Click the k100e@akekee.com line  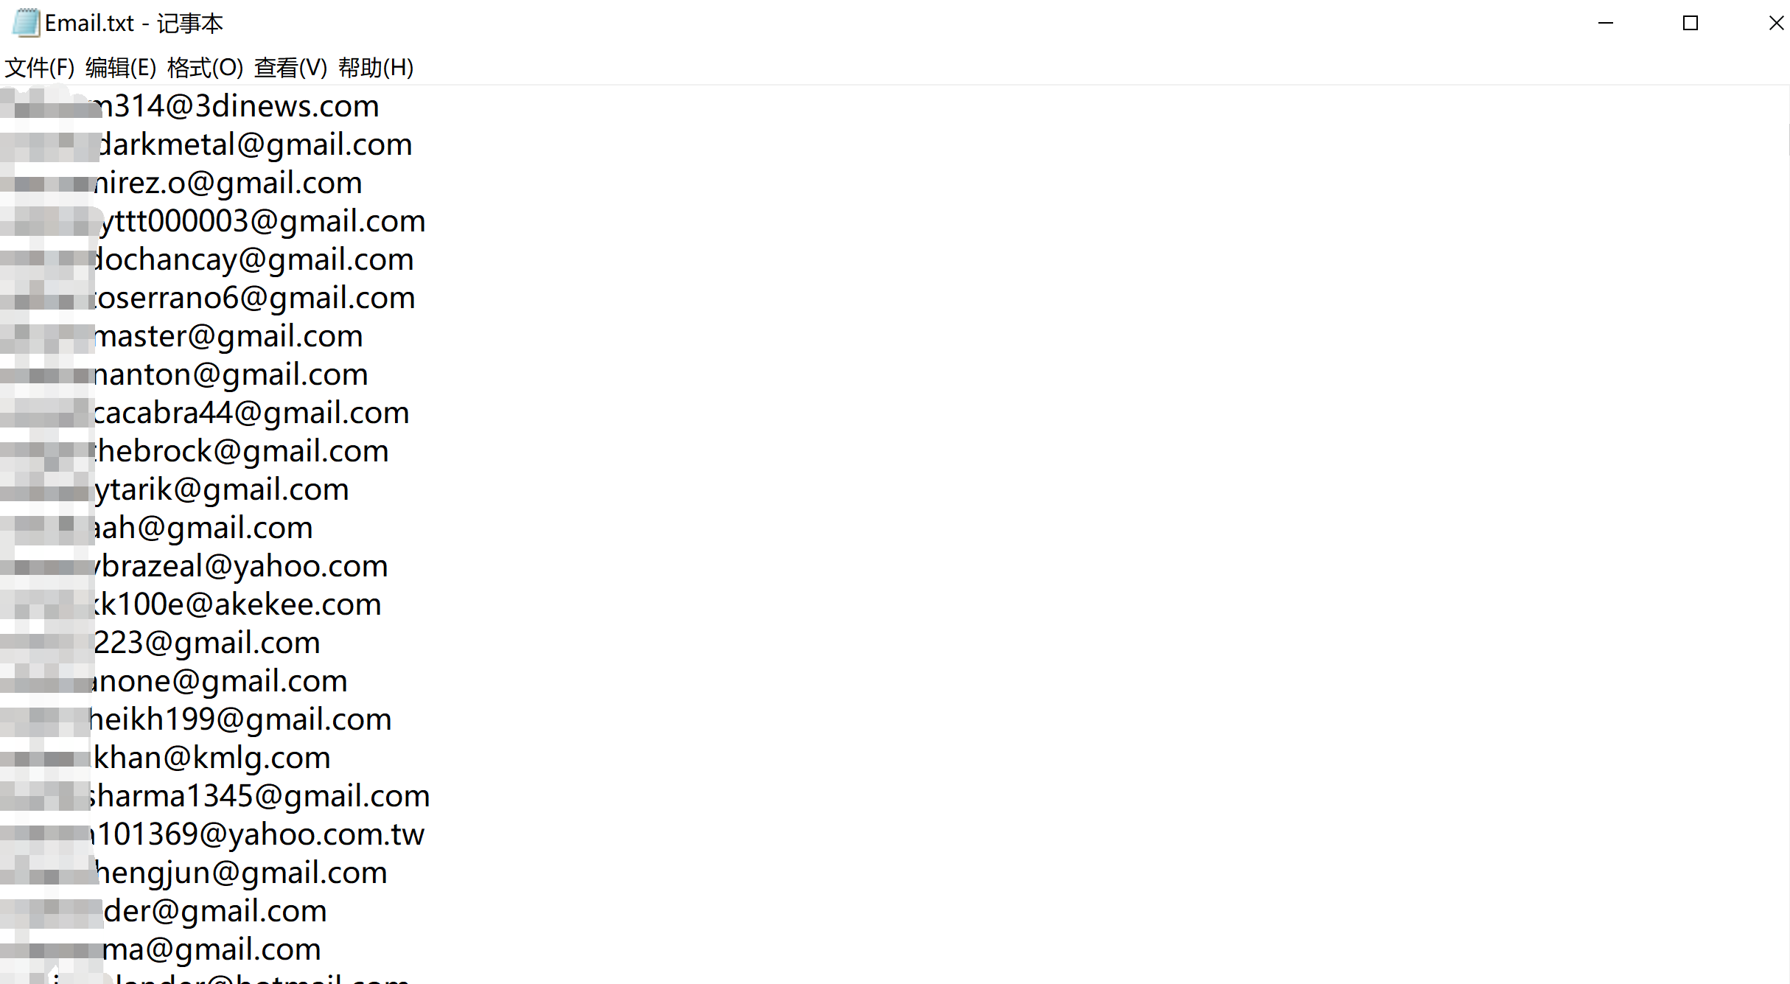236,604
